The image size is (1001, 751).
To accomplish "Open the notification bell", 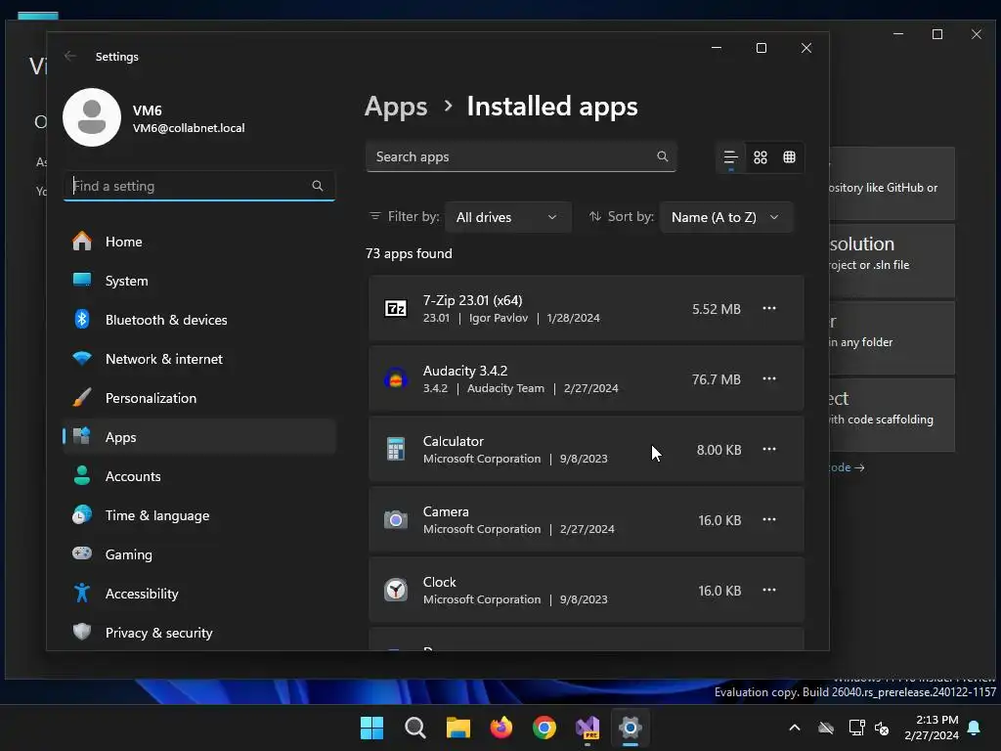I will 975,728.
